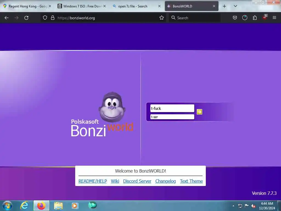Select the BonziWORLD tab
281x211 pixels.
[192, 6]
